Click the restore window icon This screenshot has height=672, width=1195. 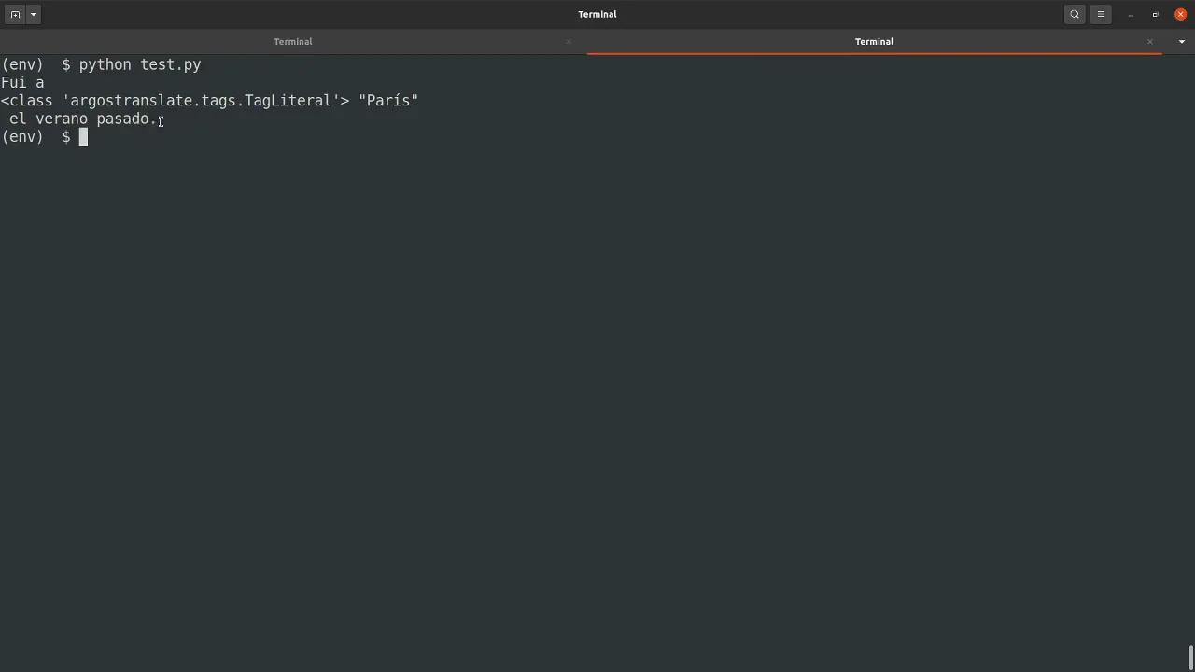point(1155,14)
